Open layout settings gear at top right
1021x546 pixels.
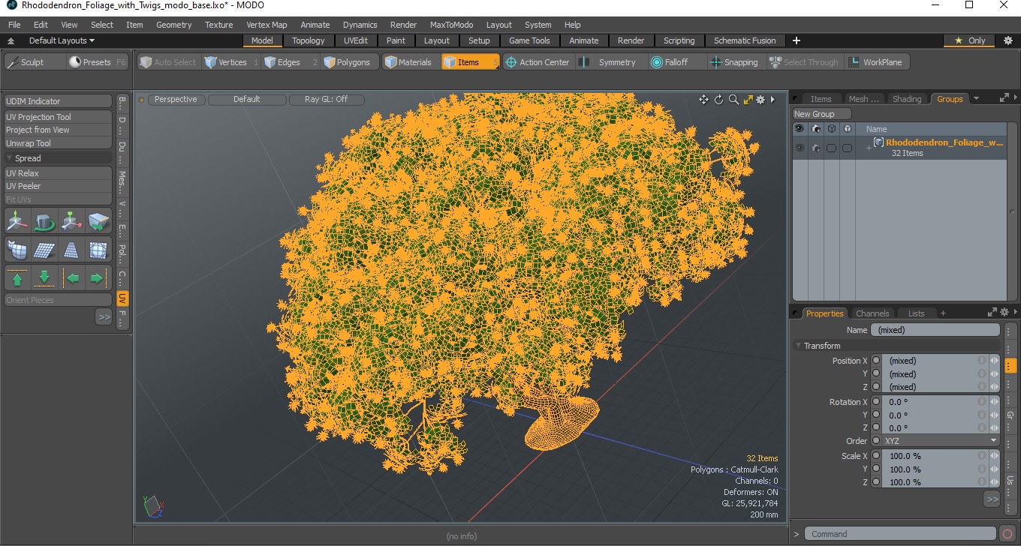1008,40
